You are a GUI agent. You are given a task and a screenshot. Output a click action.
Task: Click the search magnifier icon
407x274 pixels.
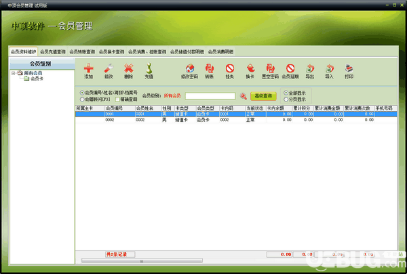click(244, 96)
